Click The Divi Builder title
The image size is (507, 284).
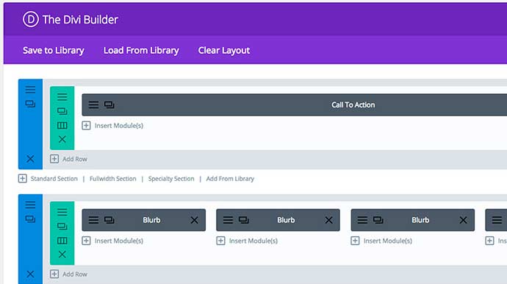(80, 19)
